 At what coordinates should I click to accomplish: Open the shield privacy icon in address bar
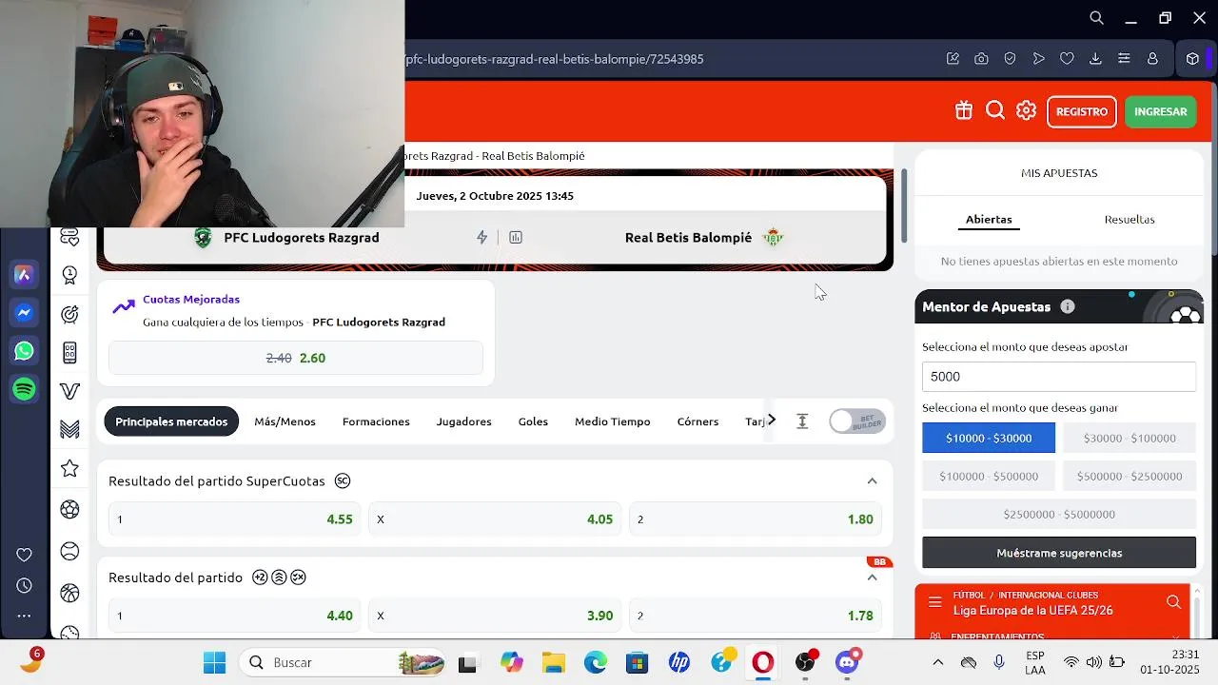click(1010, 59)
